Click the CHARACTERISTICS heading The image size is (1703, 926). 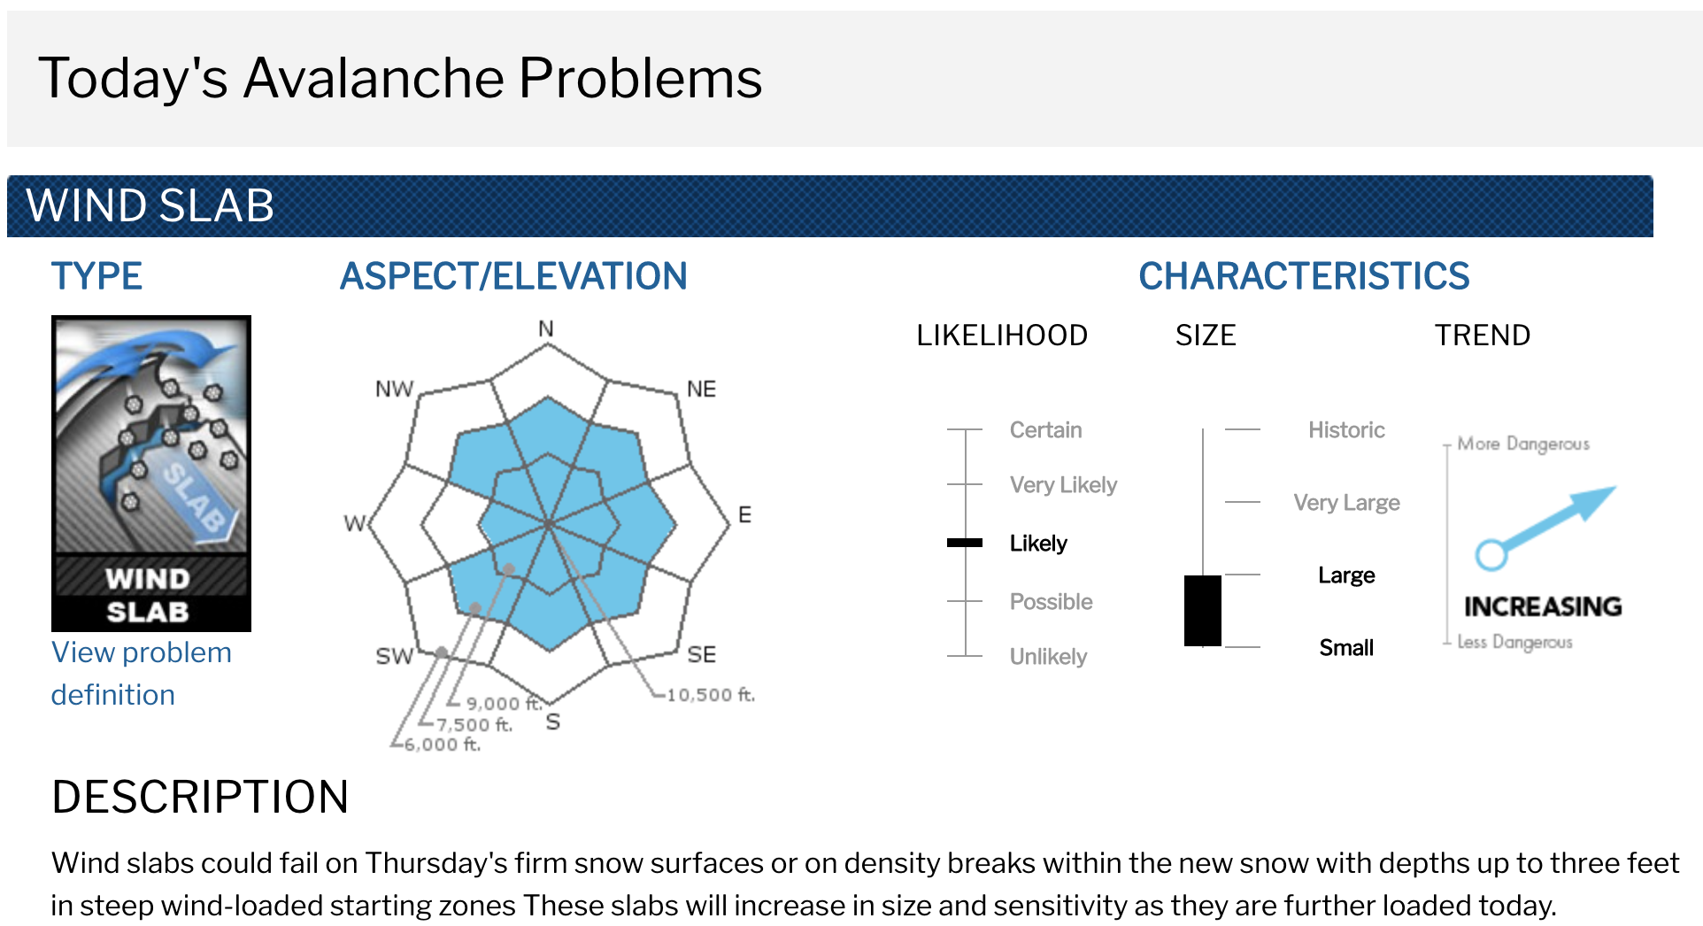(x=1304, y=276)
